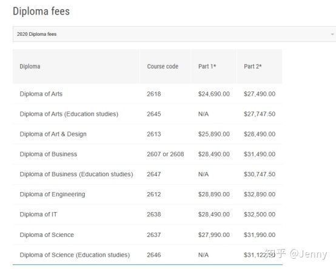Select the Diploma of Science row
This screenshot has width=336, height=269.
(x=147, y=234)
